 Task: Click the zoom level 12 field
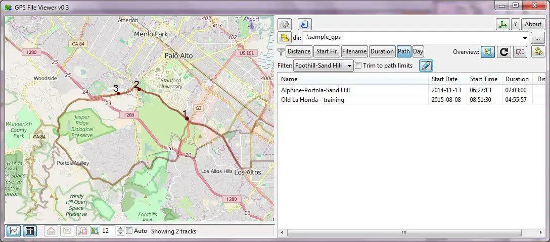(108, 231)
